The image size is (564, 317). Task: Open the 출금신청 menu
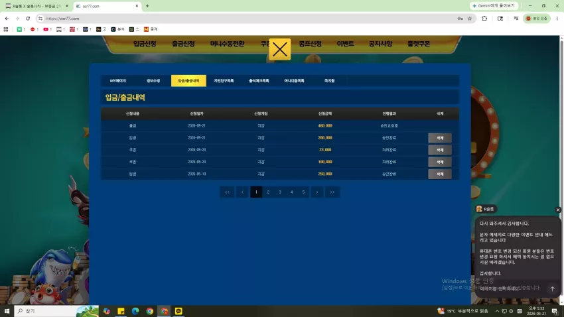(183, 44)
